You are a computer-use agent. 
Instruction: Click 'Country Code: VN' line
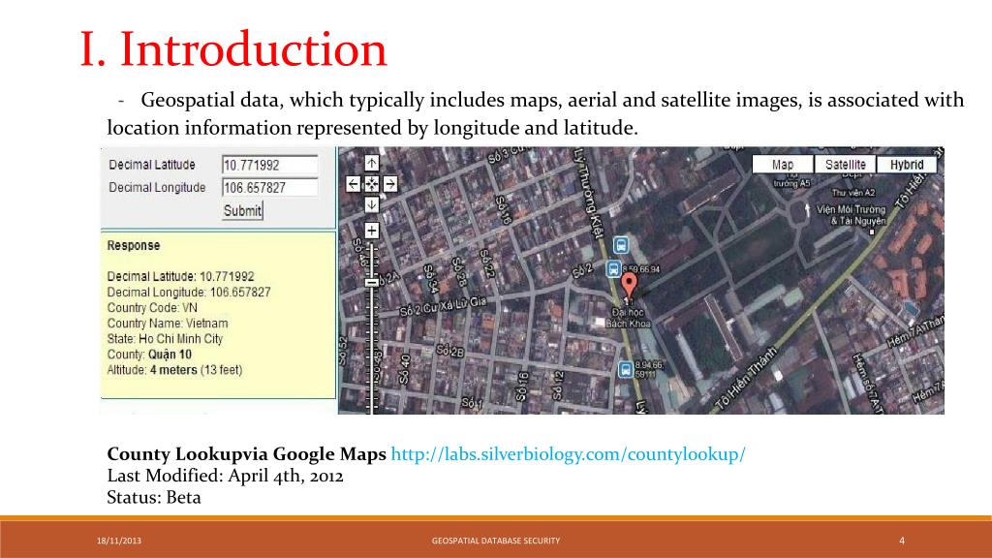pos(152,308)
